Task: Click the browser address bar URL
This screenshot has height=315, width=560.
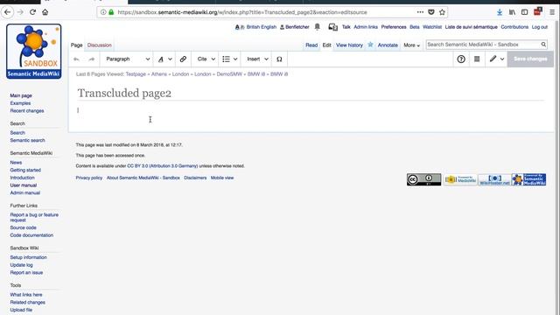Action: pyautogui.click(x=242, y=12)
